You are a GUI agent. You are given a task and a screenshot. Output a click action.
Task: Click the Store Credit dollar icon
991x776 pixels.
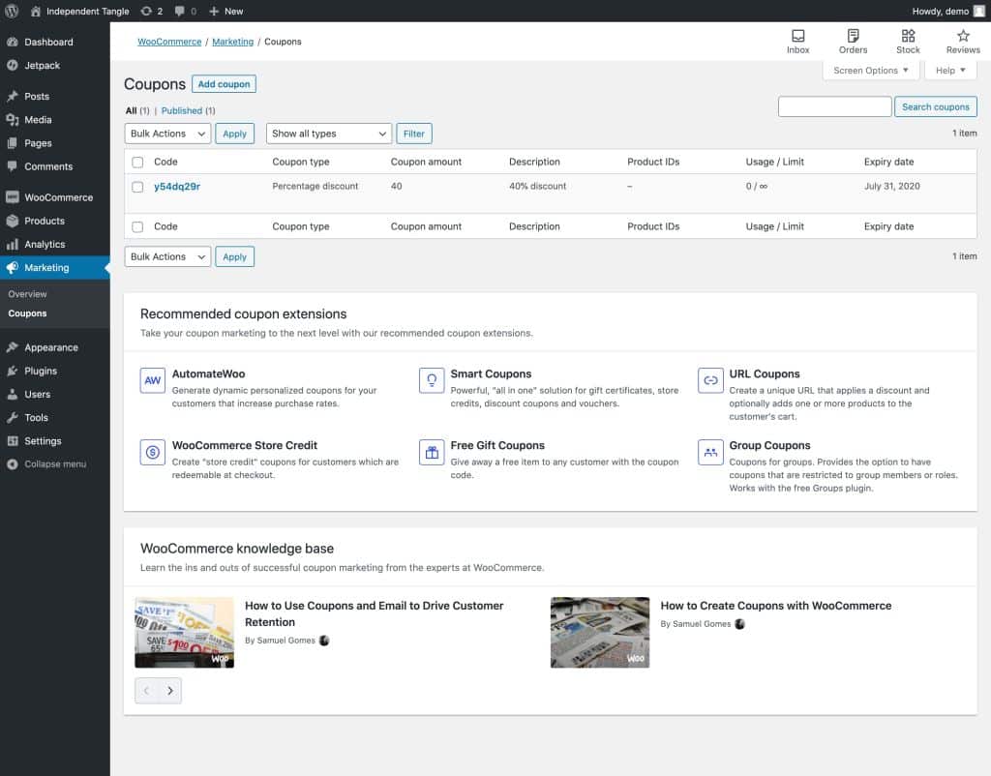152,452
